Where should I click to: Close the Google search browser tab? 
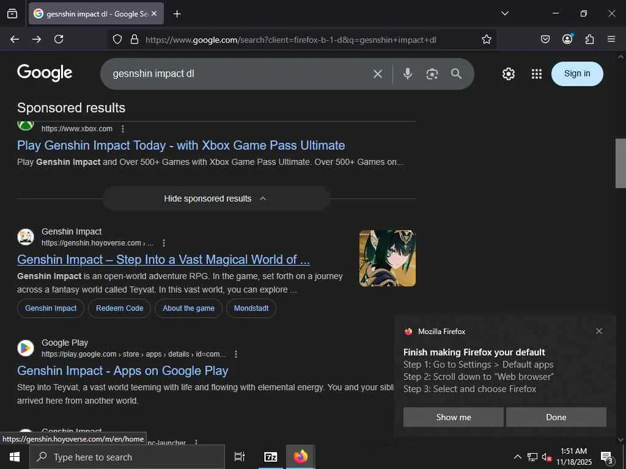point(154,13)
